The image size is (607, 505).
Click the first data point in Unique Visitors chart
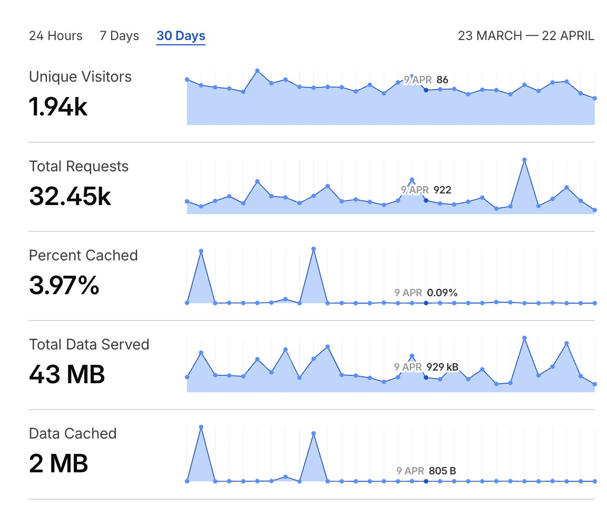[187, 80]
